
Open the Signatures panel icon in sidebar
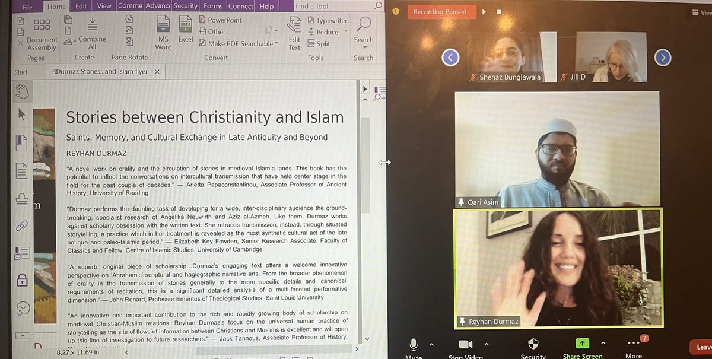tap(23, 308)
